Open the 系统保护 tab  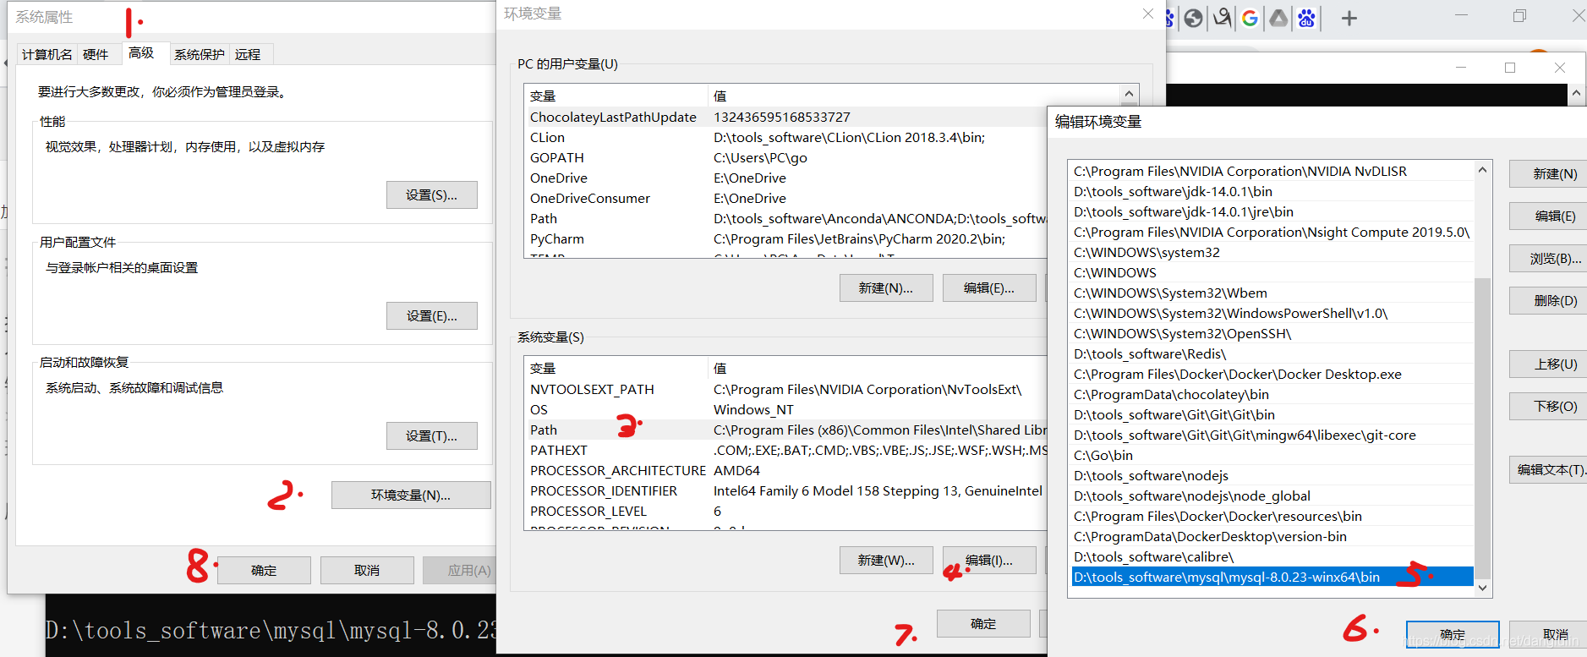(x=200, y=54)
